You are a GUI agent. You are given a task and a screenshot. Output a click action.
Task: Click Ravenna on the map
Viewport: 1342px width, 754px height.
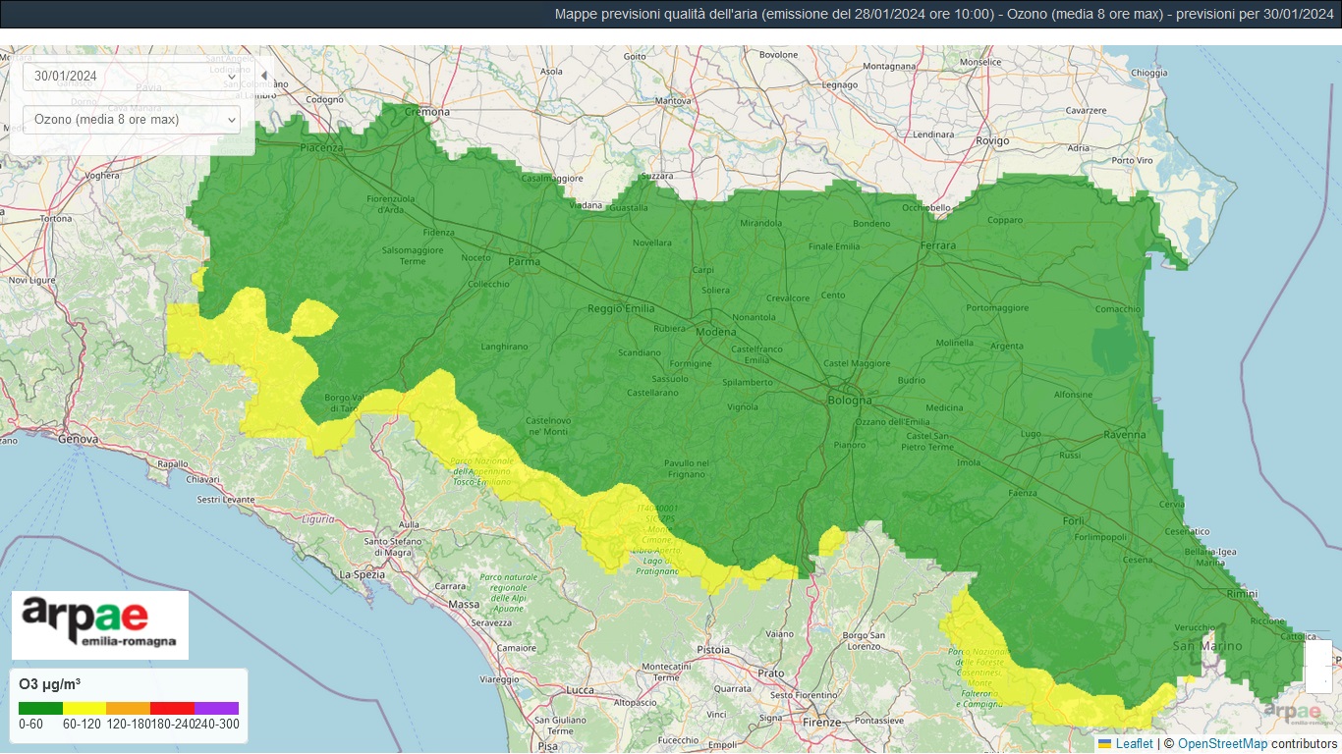click(x=1124, y=434)
